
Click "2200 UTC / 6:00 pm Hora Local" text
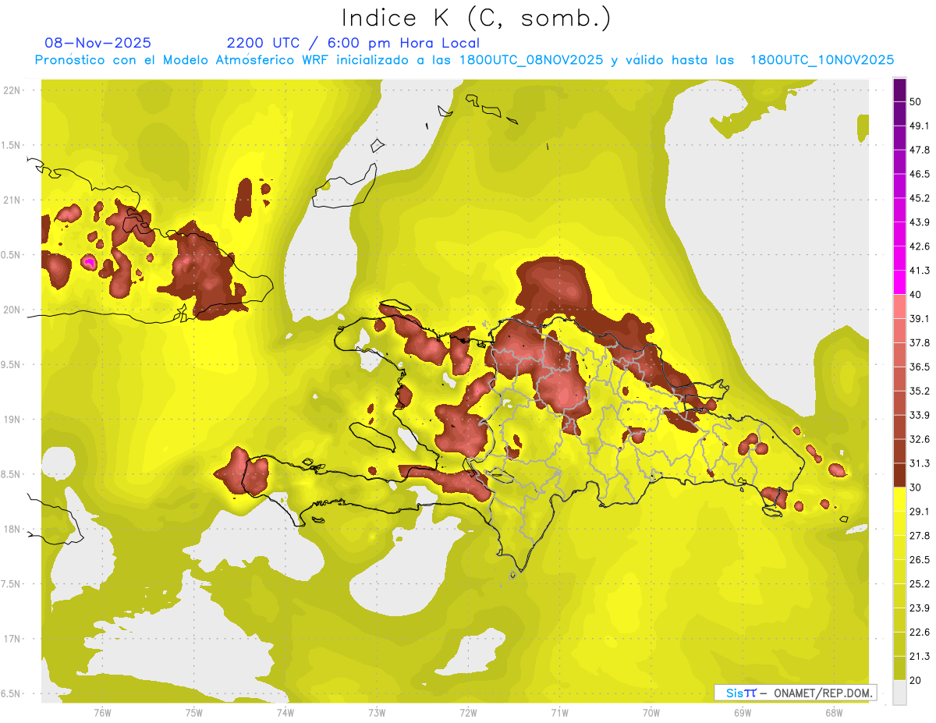pyautogui.click(x=353, y=43)
